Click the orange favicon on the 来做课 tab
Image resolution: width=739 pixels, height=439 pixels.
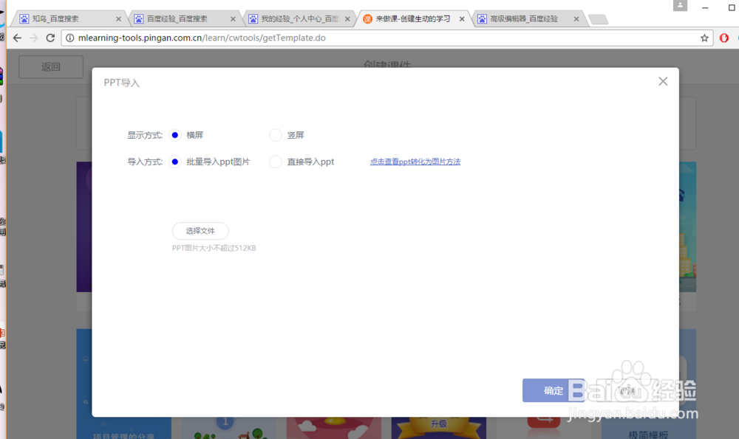pos(367,19)
